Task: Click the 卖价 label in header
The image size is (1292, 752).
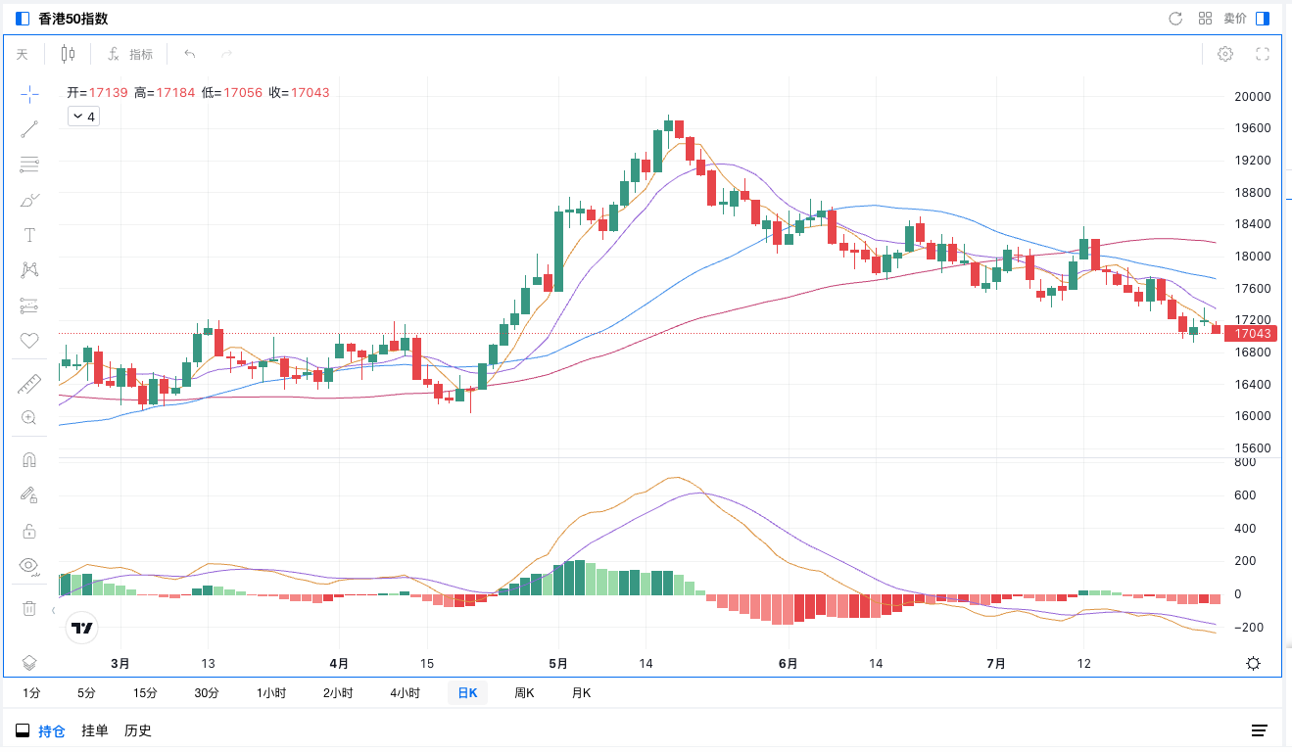Action: [x=1235, y=19]
